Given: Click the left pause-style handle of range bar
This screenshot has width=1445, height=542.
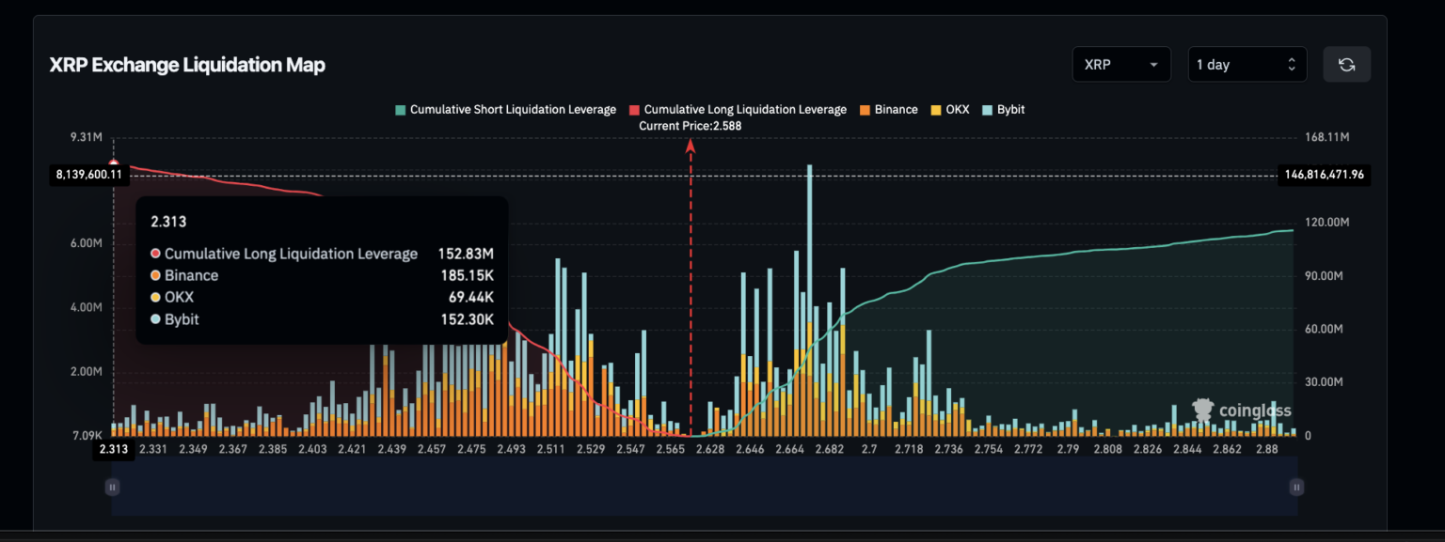Looking at the screenshot, I should [113, 487].
